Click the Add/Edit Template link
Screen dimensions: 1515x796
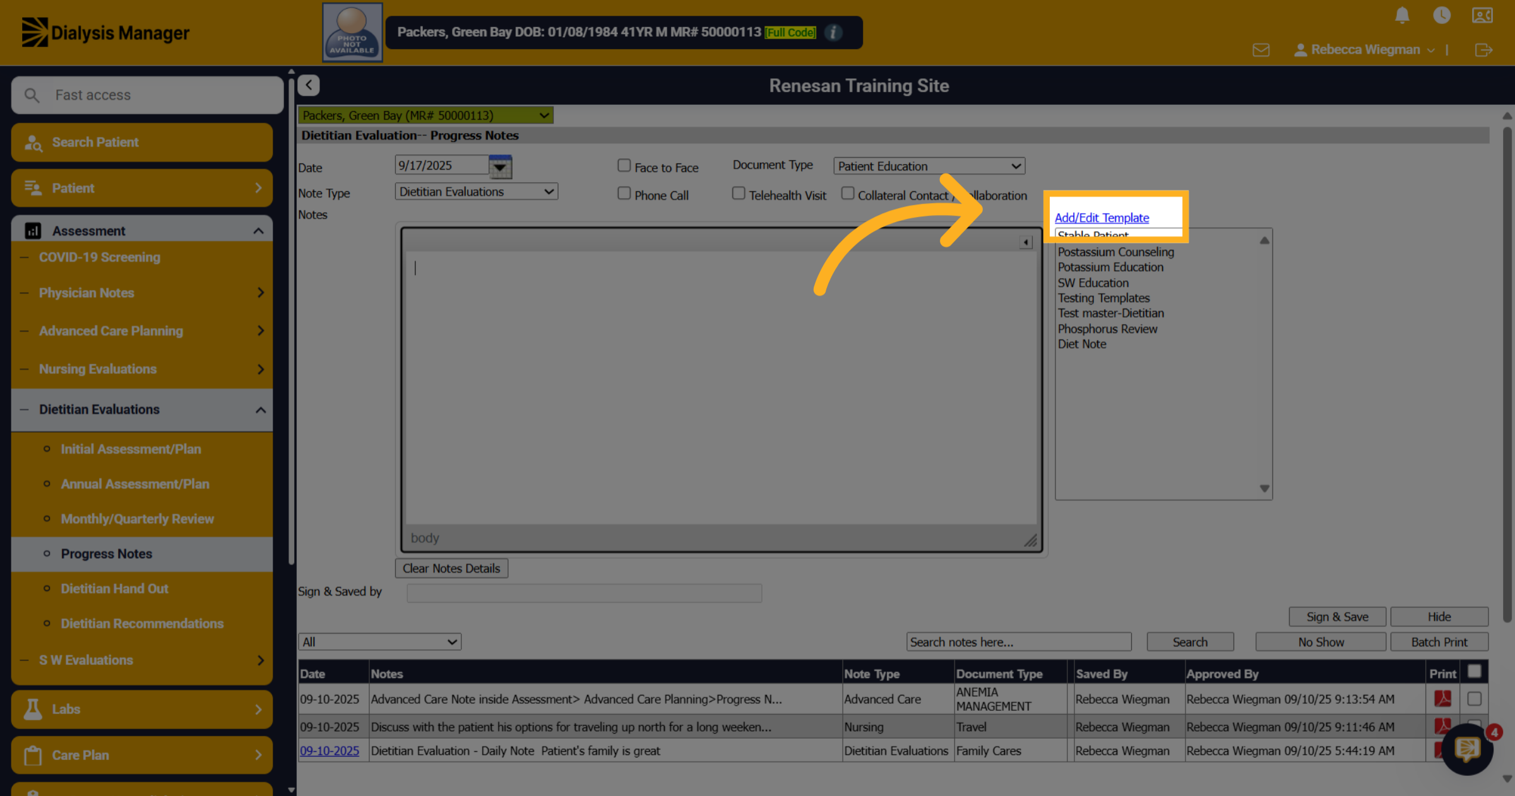coord(1102,218)
